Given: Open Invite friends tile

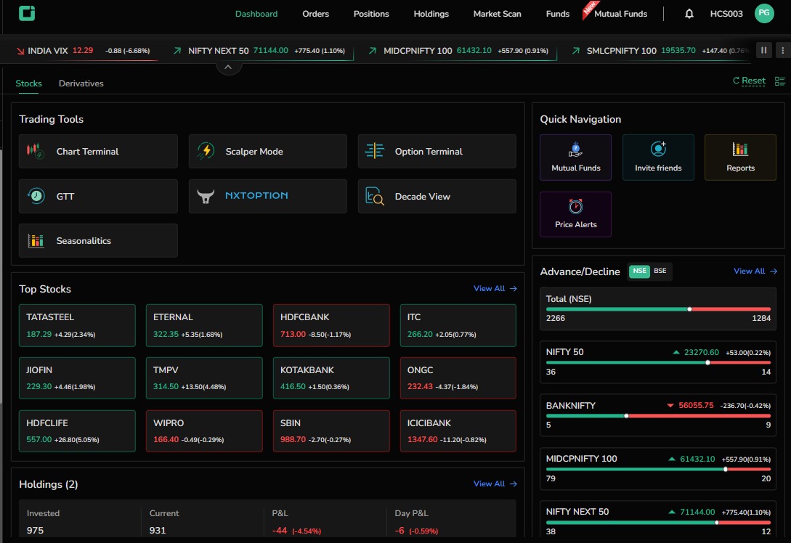Looking at the screenshot, I should pos(658,158).
